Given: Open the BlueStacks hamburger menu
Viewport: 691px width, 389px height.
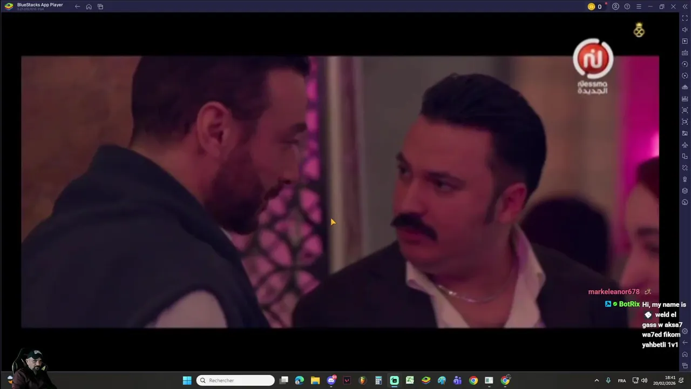Looking at the screenshot, I should [639, 6].
